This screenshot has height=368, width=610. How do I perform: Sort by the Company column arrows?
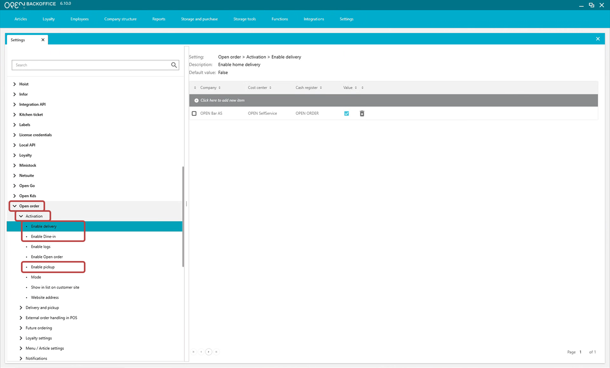coord(220,88)
